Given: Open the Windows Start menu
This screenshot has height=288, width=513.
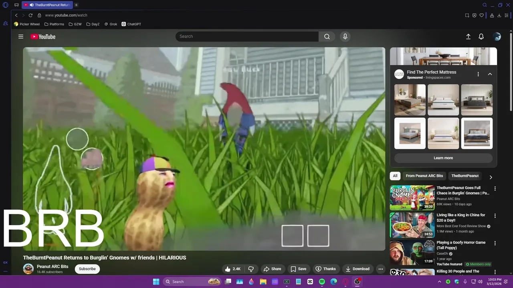Looking at the screenshot, I should [x=156, y=282].
